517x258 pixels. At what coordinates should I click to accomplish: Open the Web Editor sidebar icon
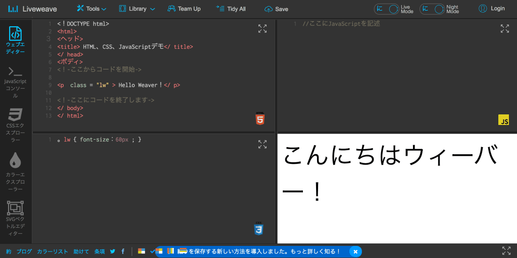point(16,40)
